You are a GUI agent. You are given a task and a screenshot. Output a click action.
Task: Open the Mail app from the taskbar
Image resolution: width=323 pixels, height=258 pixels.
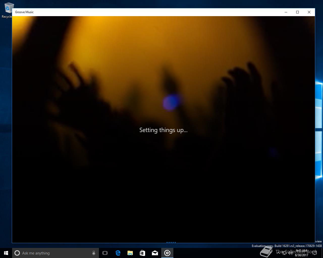pos(155,253)
